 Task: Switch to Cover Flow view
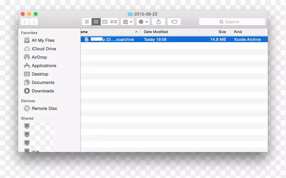point(114,22)
